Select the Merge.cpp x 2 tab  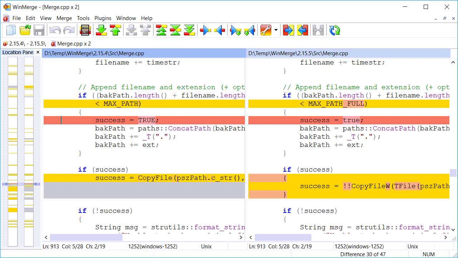(x=71, y=44)
